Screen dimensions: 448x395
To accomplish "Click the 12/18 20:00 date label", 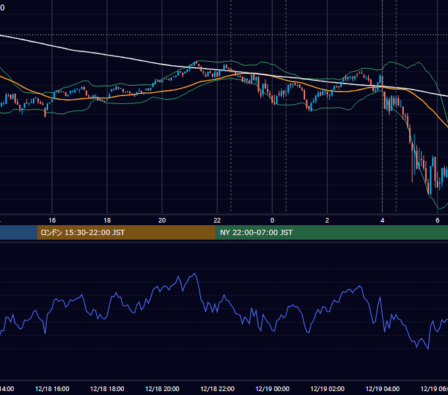I will click(162, 388).
